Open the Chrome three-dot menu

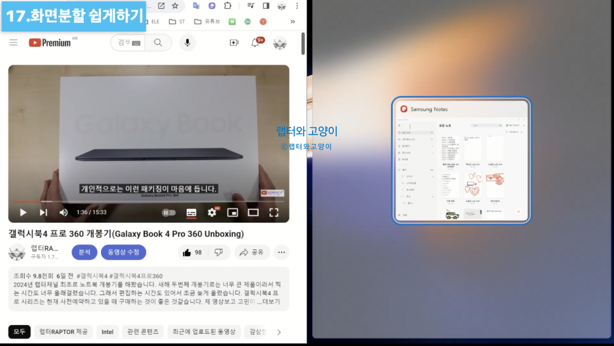[x=297, y=6]
